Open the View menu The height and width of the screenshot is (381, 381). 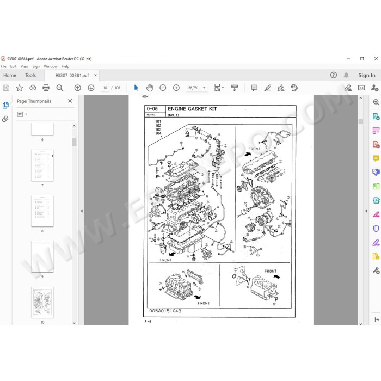(x=24, y=66)
